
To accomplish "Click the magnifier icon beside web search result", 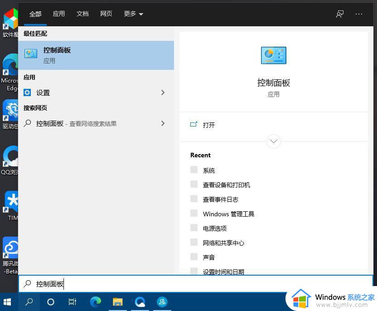I will coord(27,123).
